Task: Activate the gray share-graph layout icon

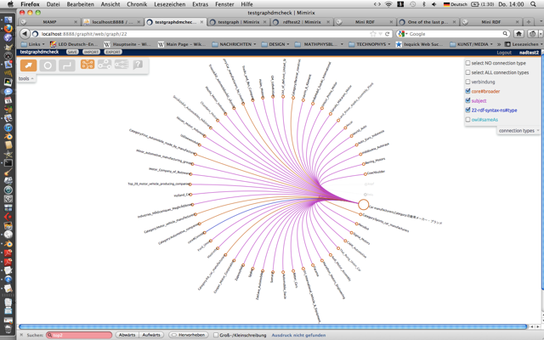Action: pyautogui.click(x=105, y=65)
